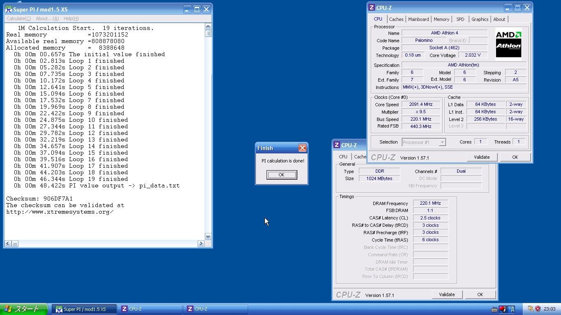Click the red security shield tray icon
The height and width of the screenshot is (315, 561).
[538, 309]
